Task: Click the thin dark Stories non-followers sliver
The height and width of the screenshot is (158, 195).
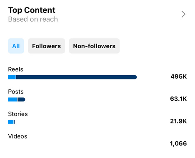Action: click(14, 122)
